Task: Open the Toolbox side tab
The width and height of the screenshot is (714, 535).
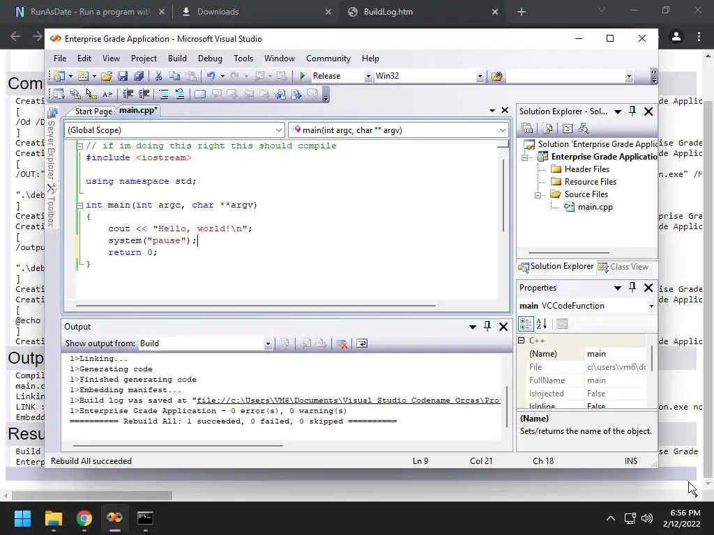Action: click(x=52, y=206)
